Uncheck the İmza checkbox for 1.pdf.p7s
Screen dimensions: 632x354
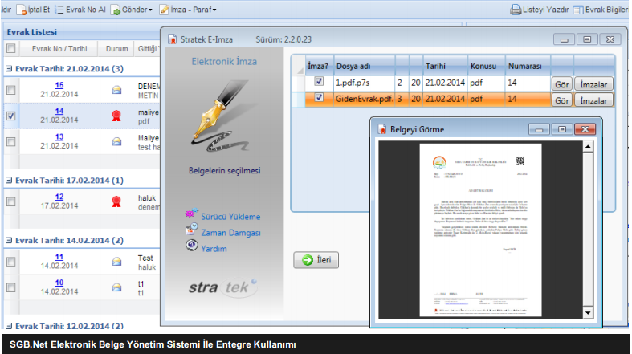point(319,82)
